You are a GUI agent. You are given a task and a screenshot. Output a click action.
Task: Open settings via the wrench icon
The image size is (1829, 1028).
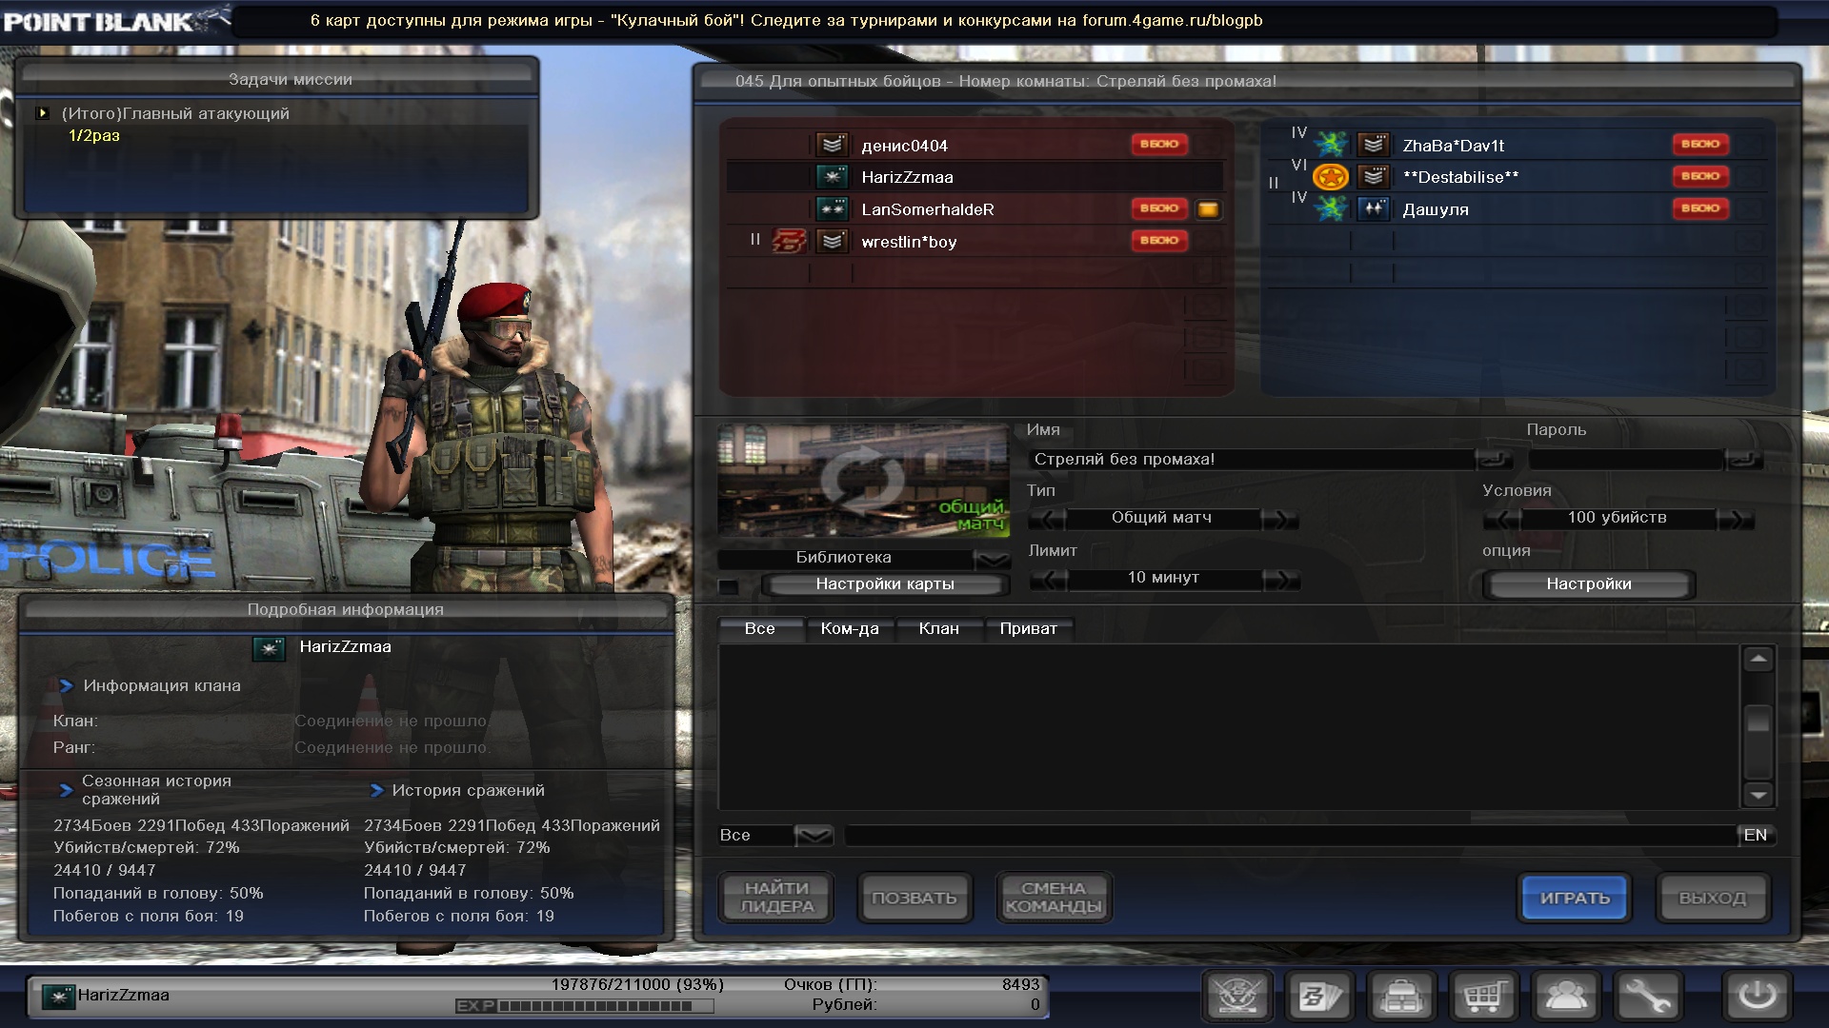click(1648, 997)
